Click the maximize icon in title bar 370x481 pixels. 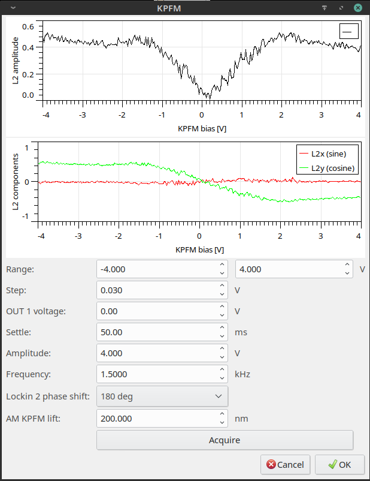pos(341,8)
